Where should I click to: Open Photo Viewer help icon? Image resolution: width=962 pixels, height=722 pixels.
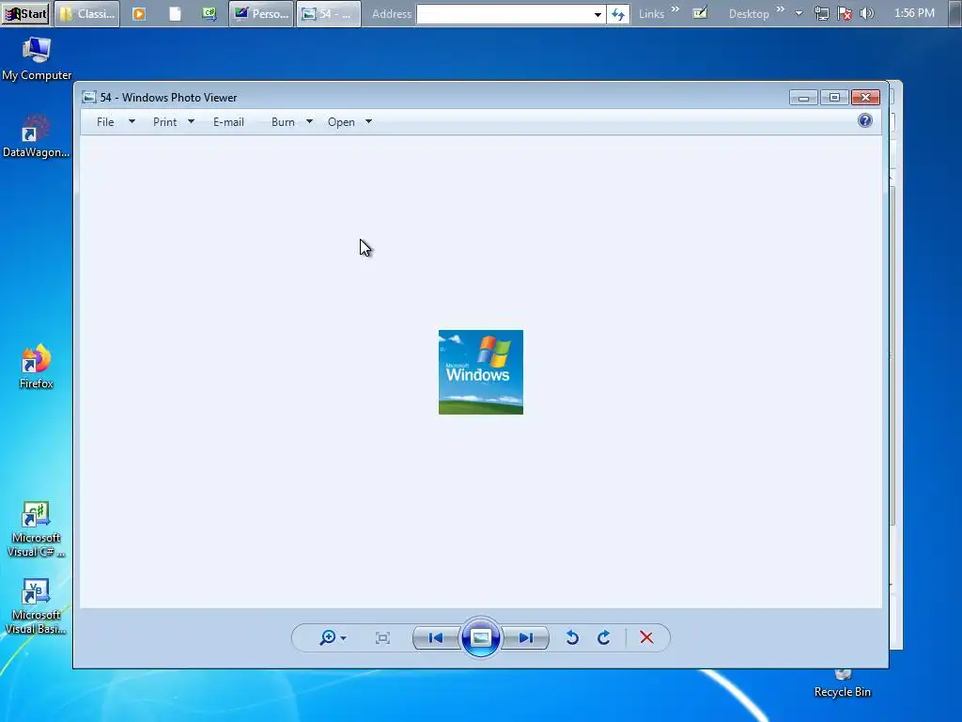pos(865,120)
